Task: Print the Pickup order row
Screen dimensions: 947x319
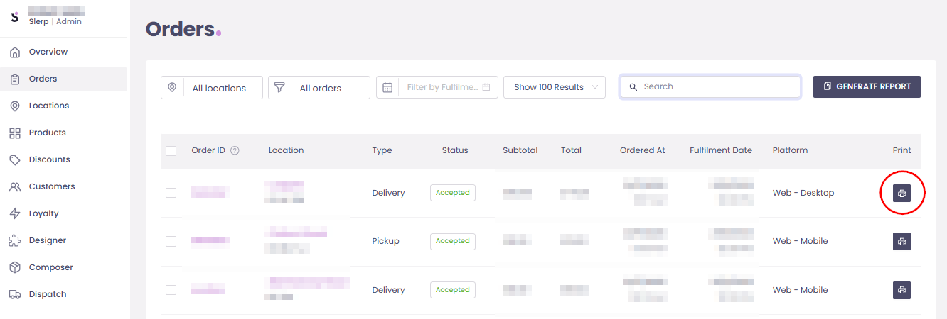Action: click(x=901, y=242)
